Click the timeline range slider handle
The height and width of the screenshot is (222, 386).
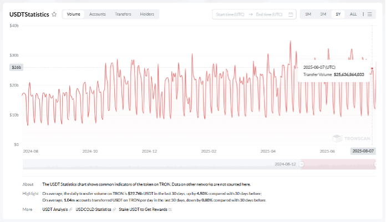(x=302, y=164)
